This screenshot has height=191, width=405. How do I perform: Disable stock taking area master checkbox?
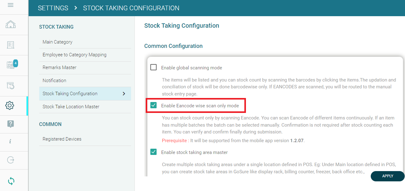(153, 152)
